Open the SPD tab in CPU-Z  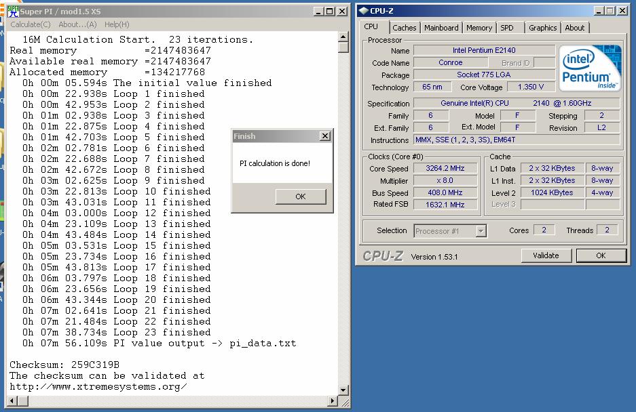tap(507, 28)
